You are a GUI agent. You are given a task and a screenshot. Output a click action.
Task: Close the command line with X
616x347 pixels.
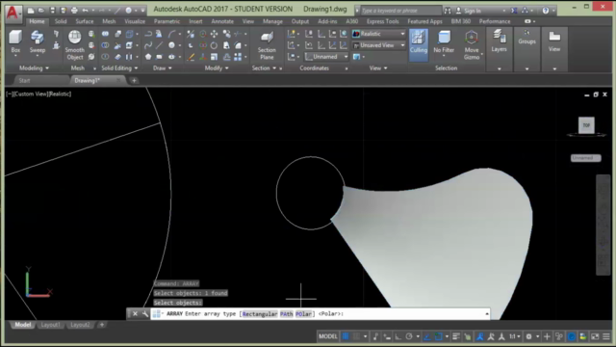point(135,314)
